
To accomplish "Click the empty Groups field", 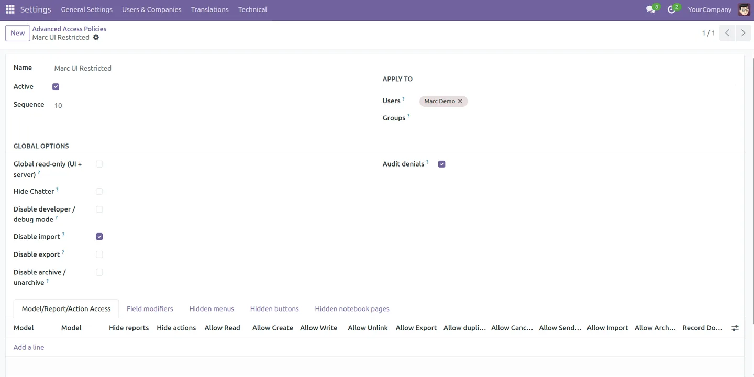I will 578,118.
